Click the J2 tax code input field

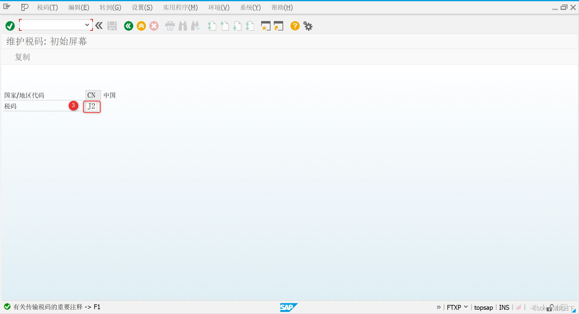pos(91,106)
